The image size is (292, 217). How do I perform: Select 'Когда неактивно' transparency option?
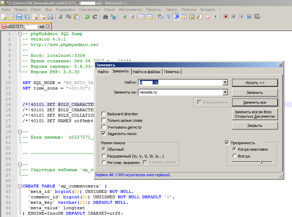click(x=234, y=149)
